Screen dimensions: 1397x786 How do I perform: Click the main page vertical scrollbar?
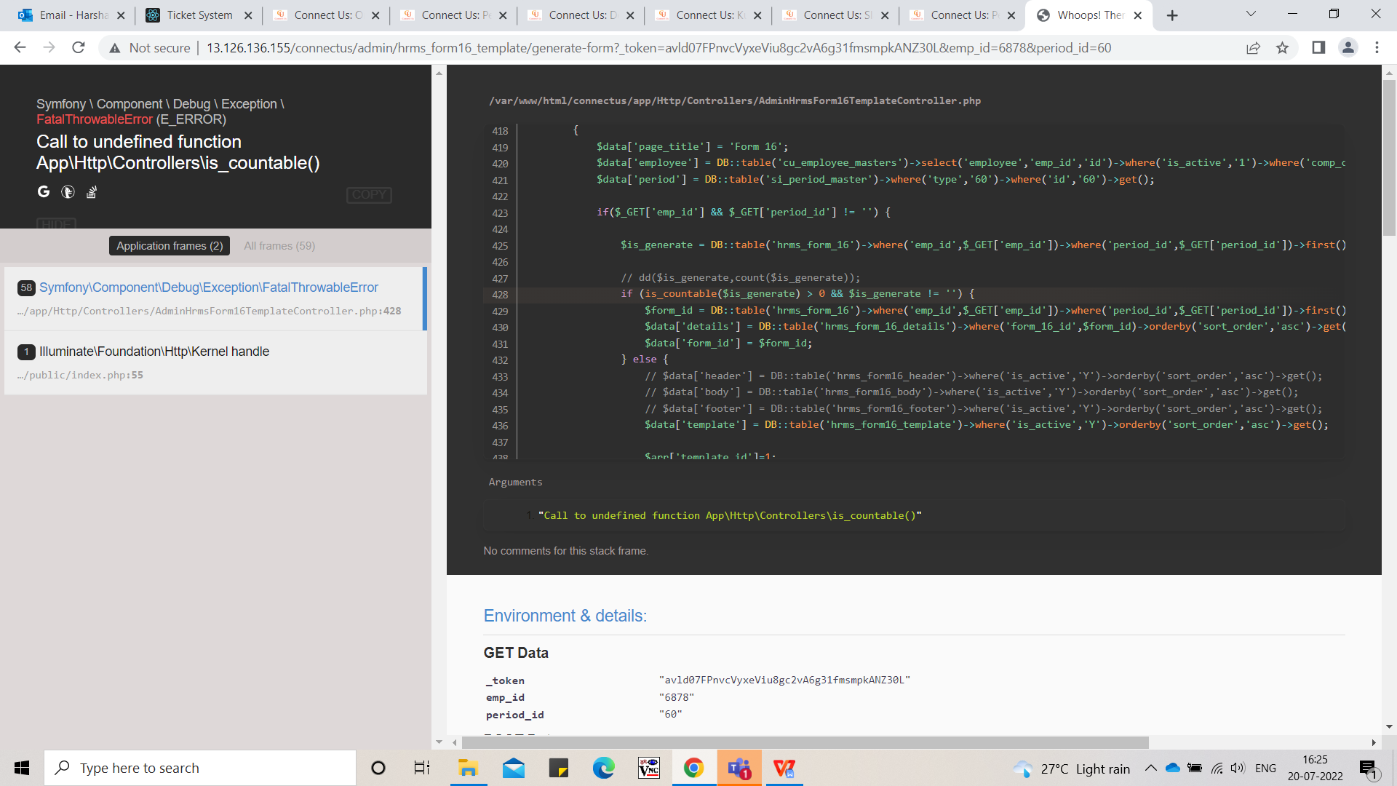[1389, 158]
